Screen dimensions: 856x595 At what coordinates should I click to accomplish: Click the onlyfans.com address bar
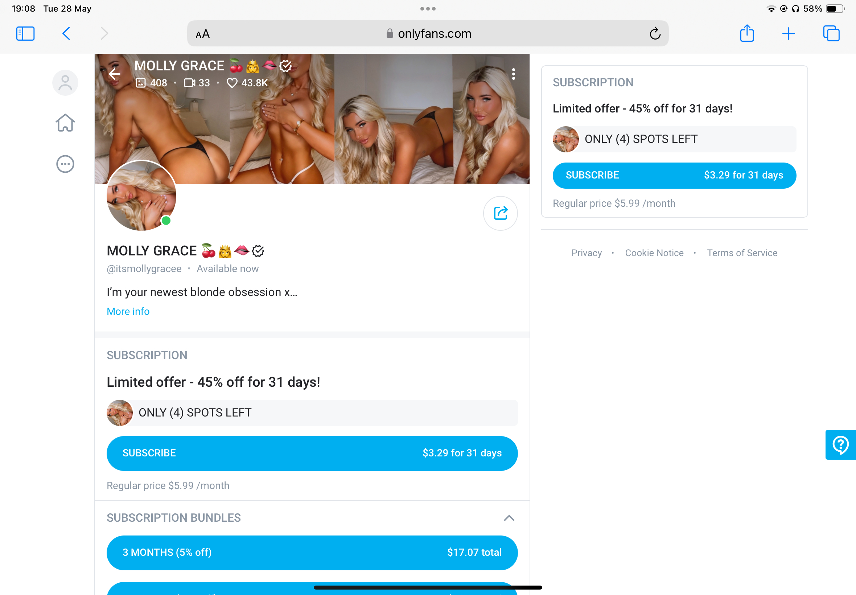[x=427, y=33]
